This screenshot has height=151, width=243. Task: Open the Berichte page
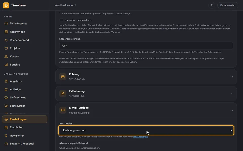click(25, 65)
